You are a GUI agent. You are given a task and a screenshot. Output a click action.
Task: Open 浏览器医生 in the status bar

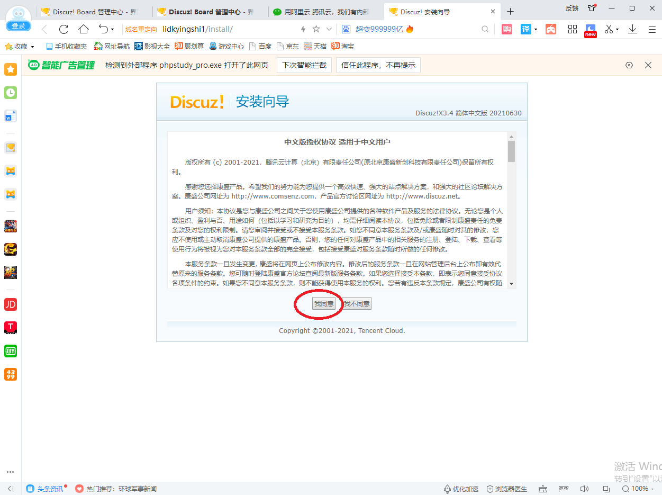[507, 489]
